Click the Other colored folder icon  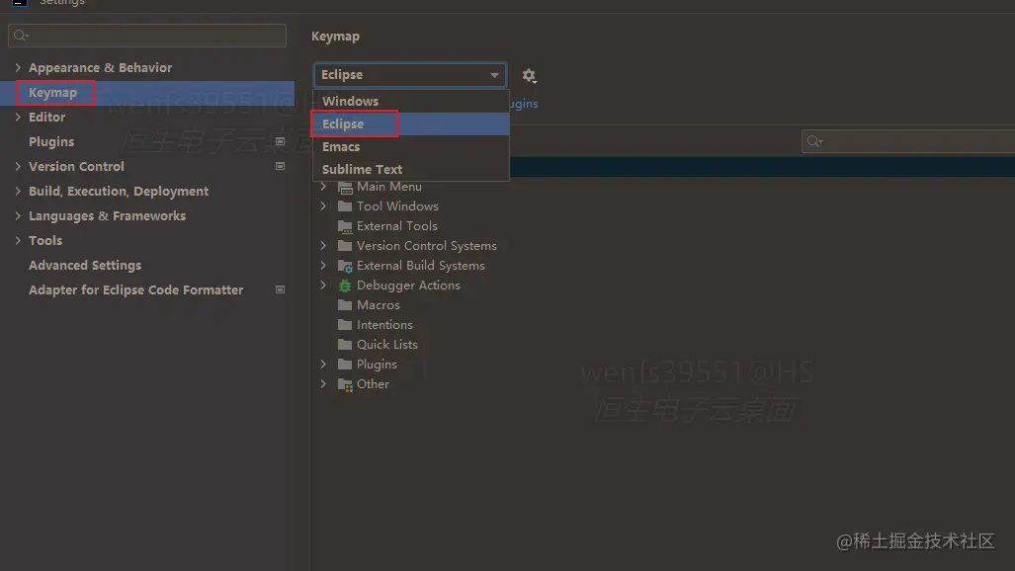click(x=345, y=384)
